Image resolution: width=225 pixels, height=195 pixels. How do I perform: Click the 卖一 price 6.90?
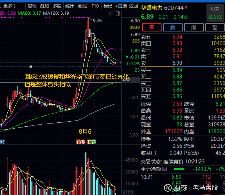177,63
